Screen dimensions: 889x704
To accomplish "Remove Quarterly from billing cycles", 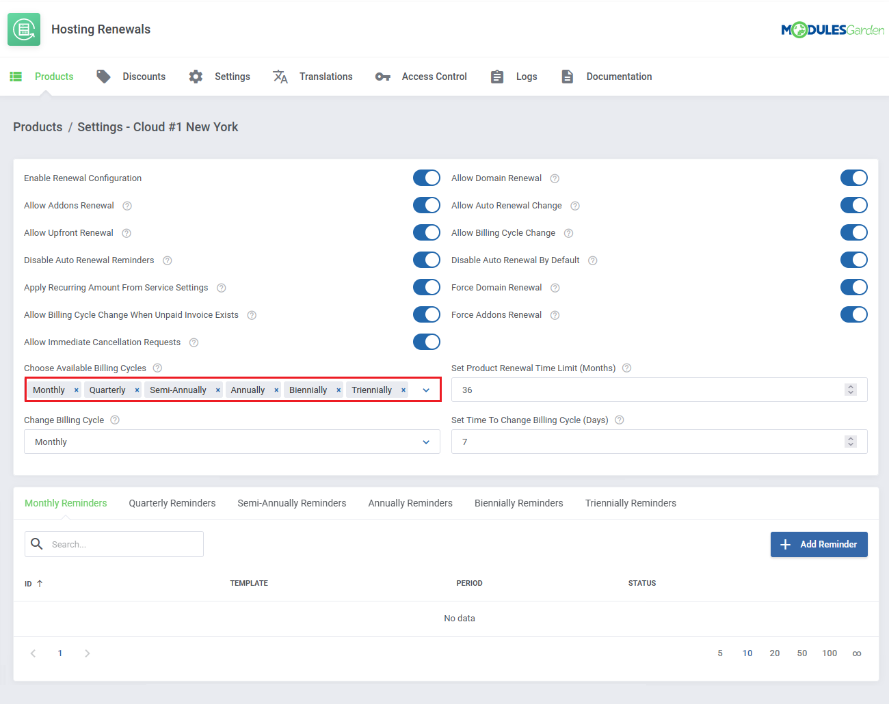I will (x=137, y=390).
